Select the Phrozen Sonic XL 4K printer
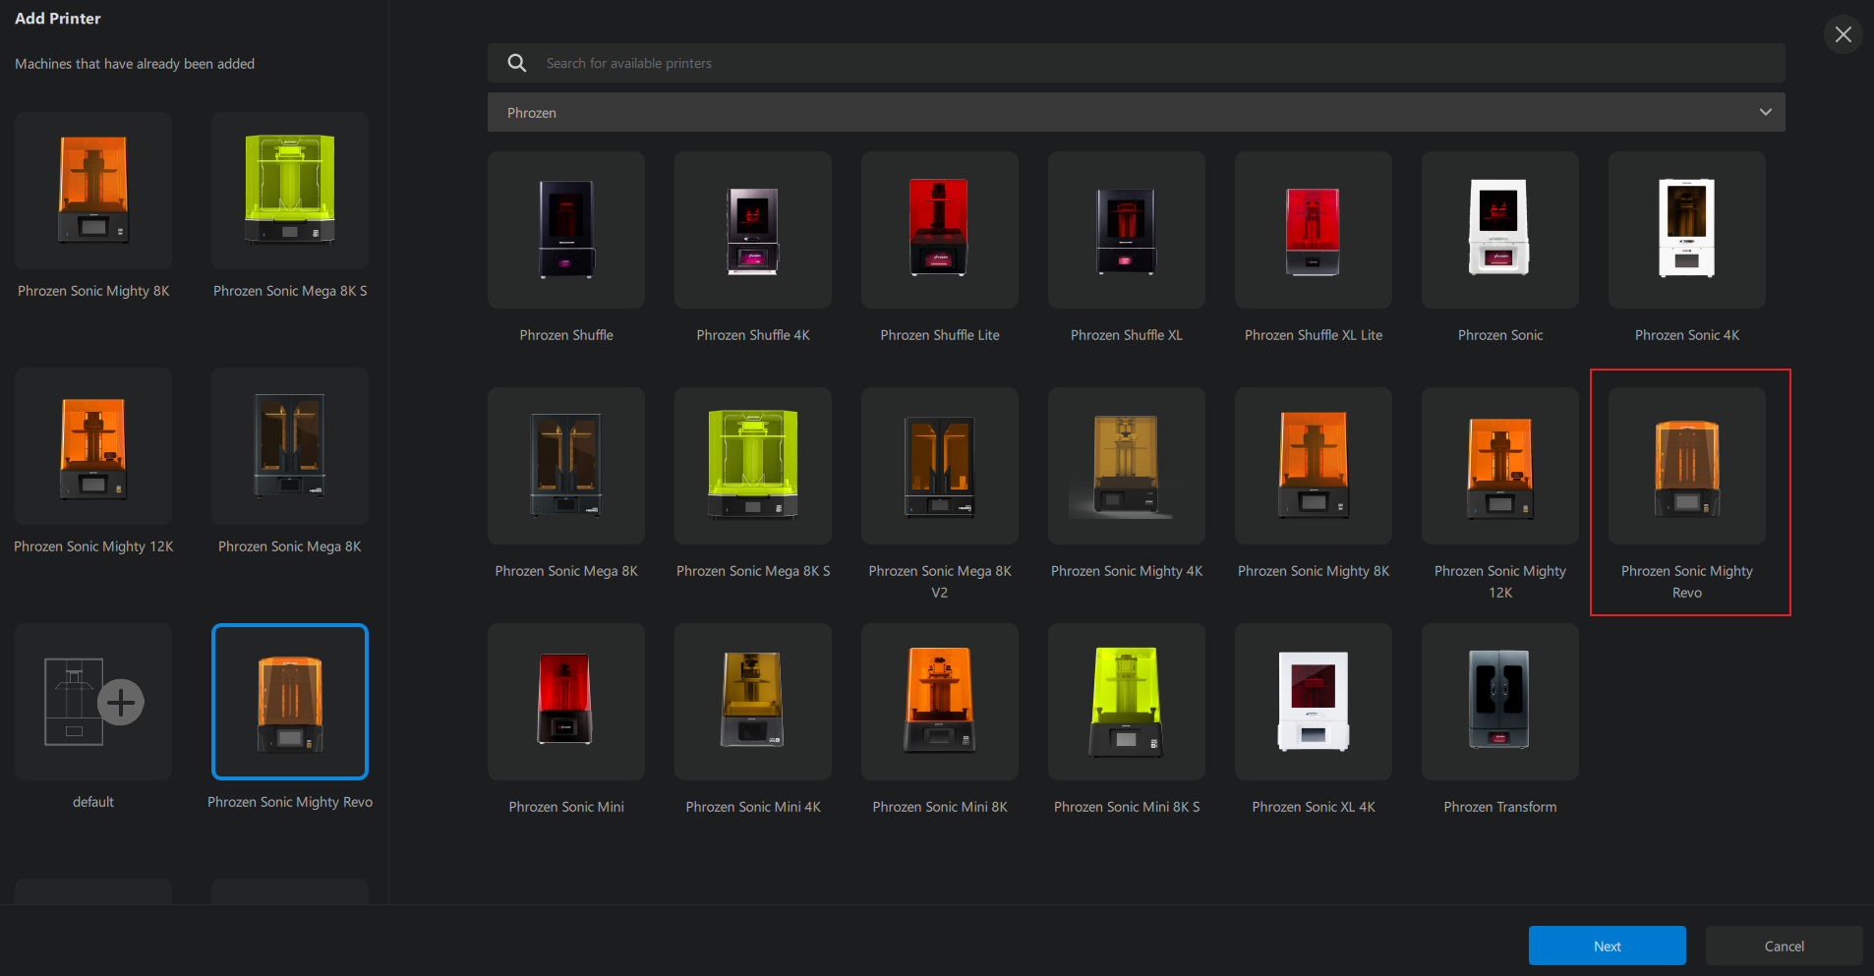The image size is (1874, 976). (x=1313, y=702)
